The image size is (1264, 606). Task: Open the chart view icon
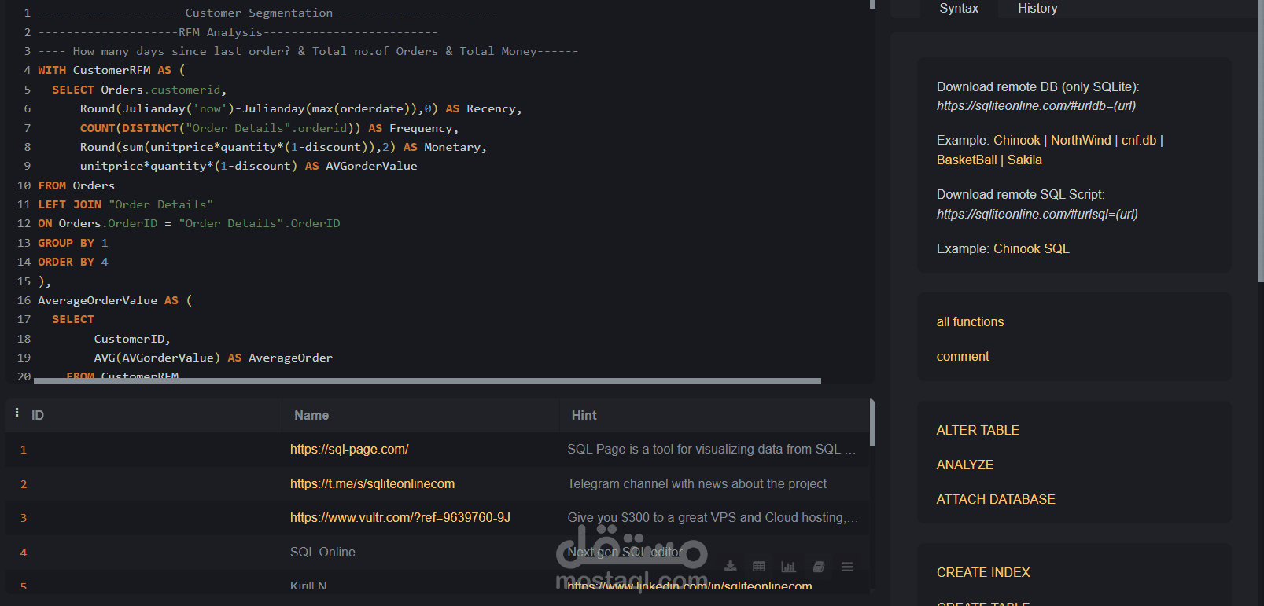[x=788, y=566]
